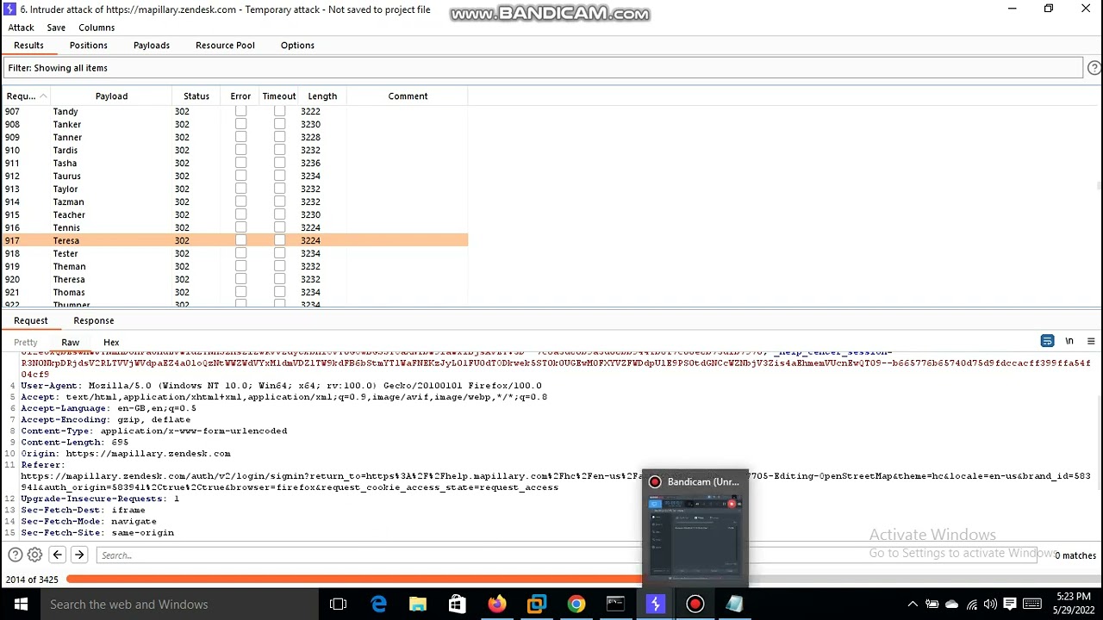1103x620 pixels.
Task: Select the Pretty view tab
Action: [x=26, y=342]
